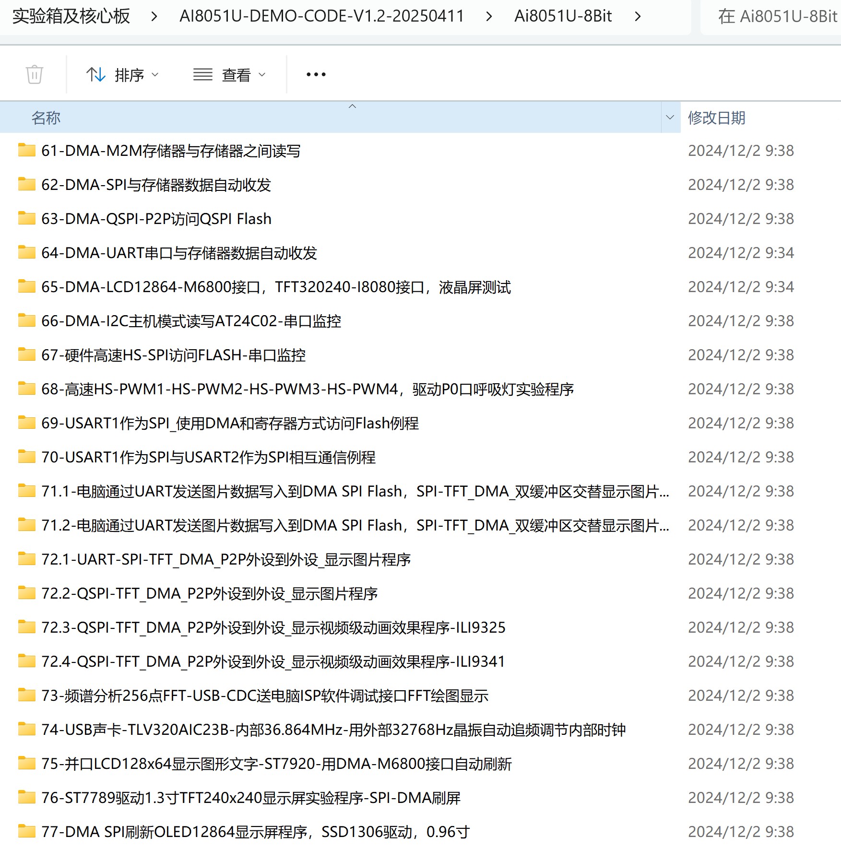Click the Delete trash can icon
Image resolution: width=841 pixels, height=849 pixels.
click(x=34, y=74)
